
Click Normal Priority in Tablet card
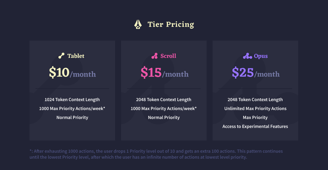pos(72,118)
